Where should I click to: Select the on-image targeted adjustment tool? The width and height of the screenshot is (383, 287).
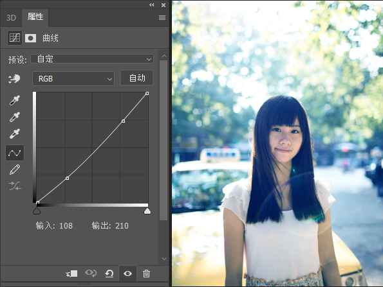(x=14, y=79)
